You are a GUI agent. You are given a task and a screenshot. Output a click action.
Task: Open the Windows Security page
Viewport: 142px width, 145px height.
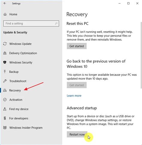(x=21, y=62)
